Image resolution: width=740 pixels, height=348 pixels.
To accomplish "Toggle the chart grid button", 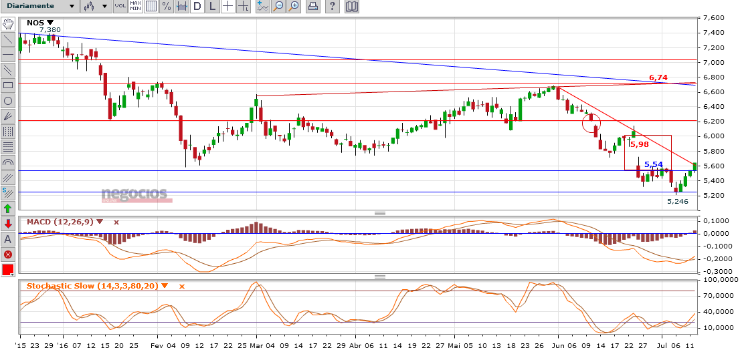I will pos(151,7).
